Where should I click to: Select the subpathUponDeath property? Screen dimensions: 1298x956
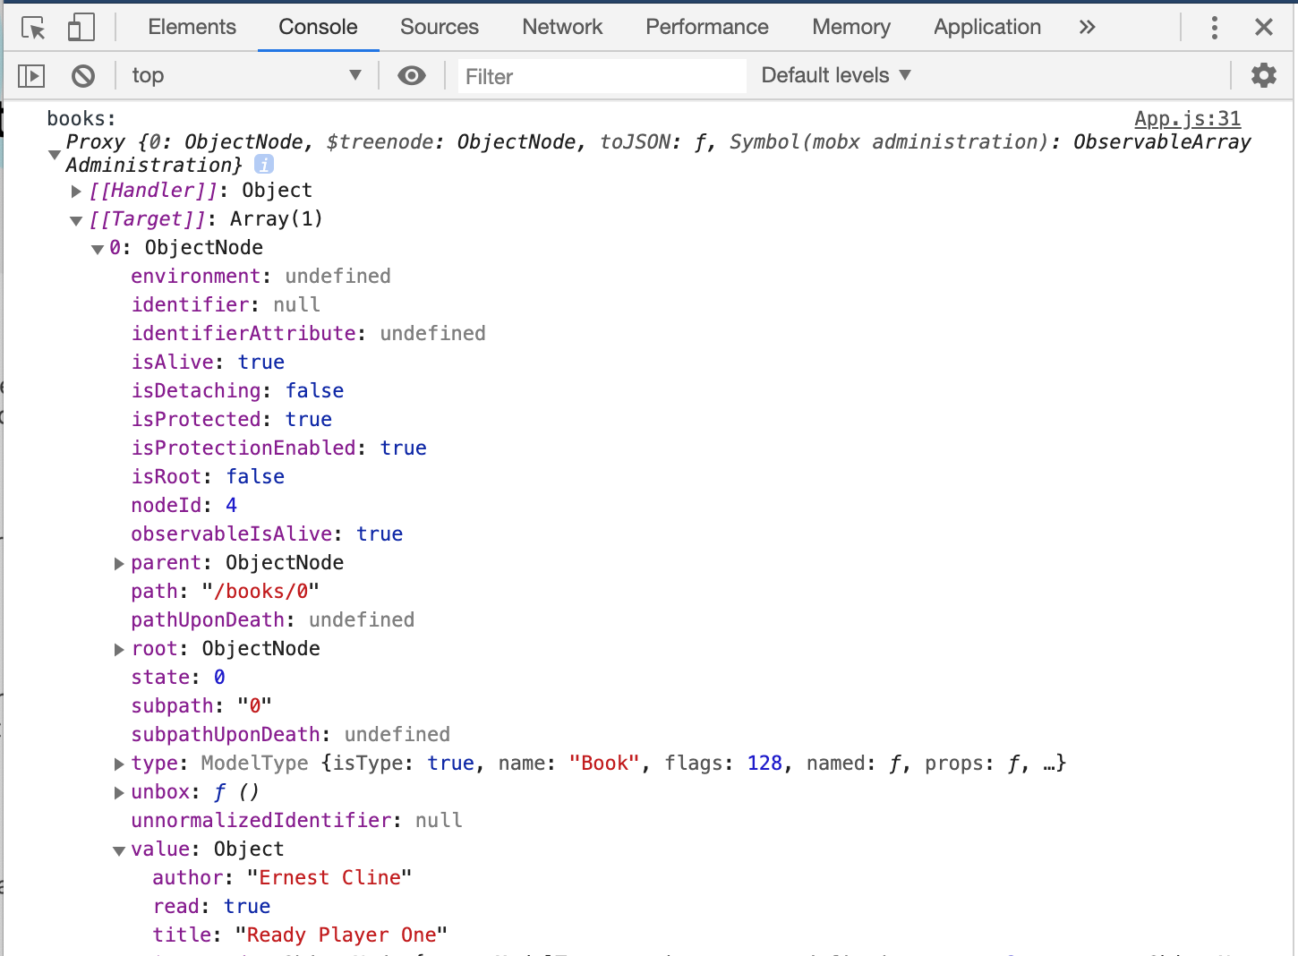pyautogui.click(x=226, y=734)
